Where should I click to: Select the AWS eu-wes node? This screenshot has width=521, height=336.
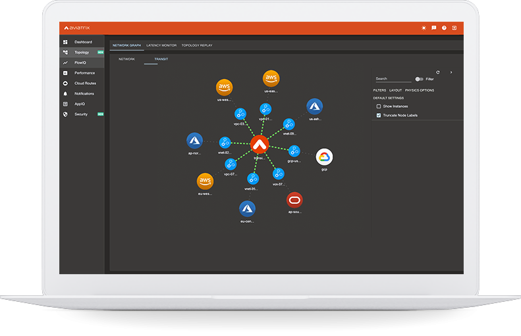coord(205,181)
